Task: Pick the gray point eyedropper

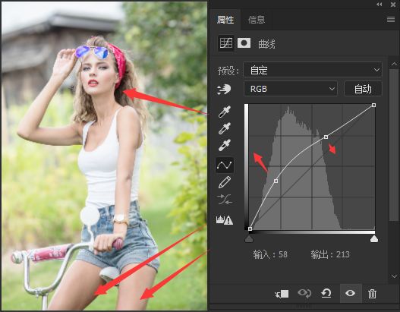Action: (225, 128)
